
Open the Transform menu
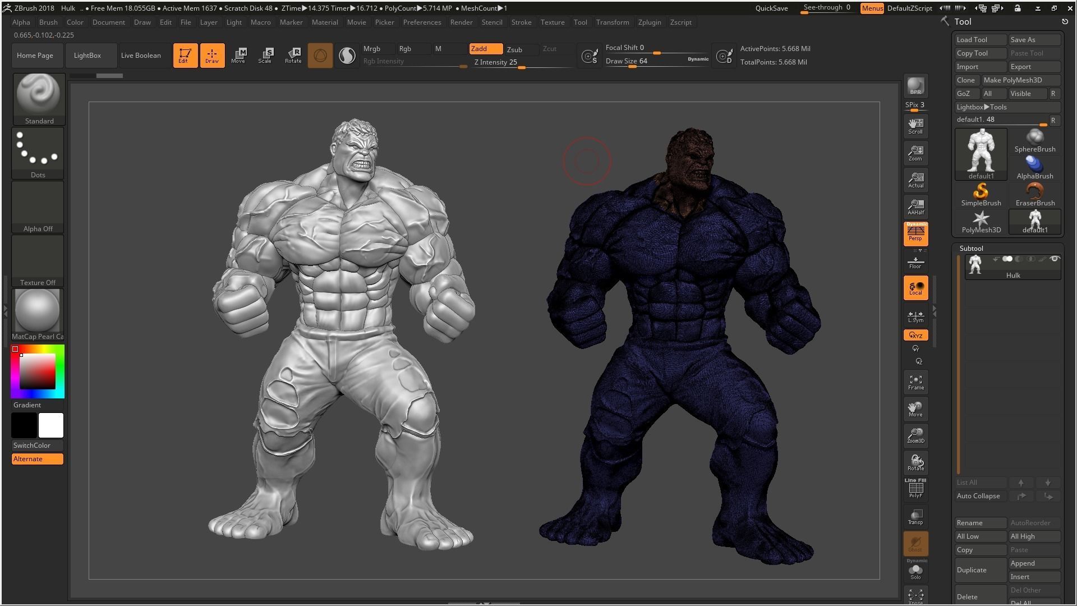[613, 22]
